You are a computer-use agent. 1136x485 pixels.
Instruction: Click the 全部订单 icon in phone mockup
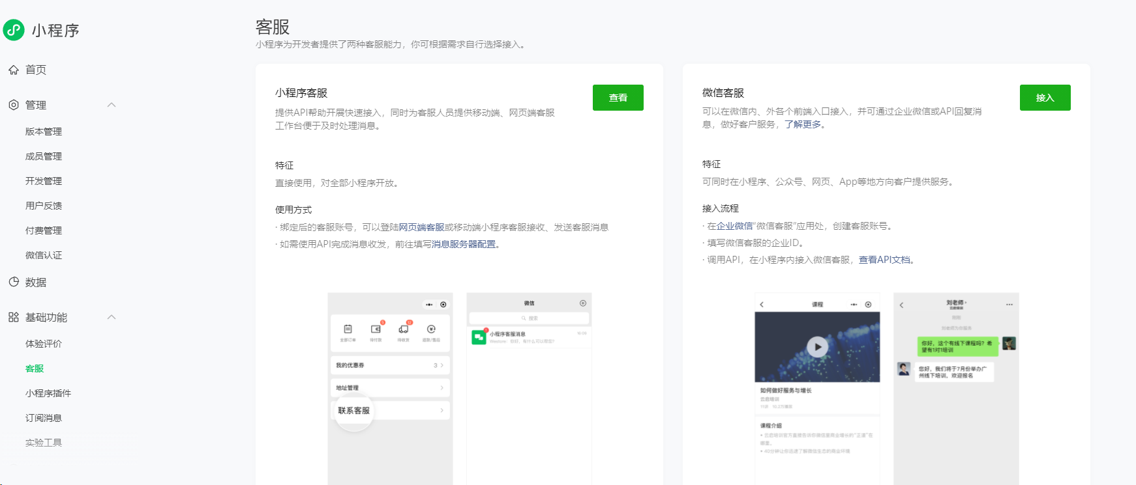pos(348,329)
